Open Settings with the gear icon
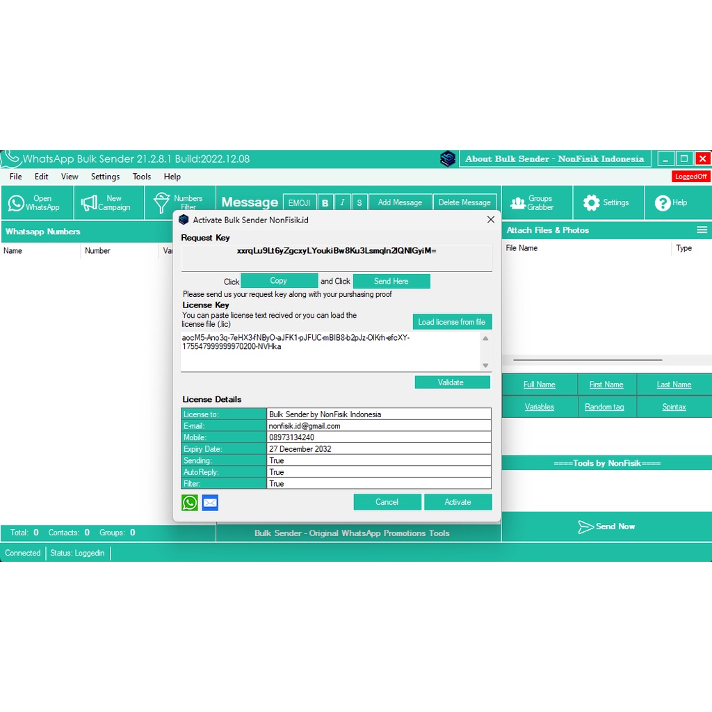Screen dimensions: 712x712 608,202
